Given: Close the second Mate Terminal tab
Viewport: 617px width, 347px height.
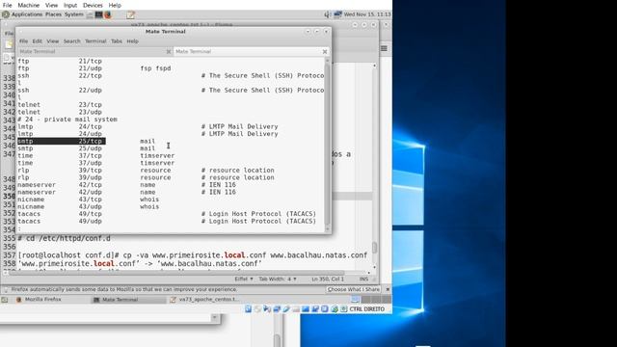Looking at the screenshot, I should point(325,51).
